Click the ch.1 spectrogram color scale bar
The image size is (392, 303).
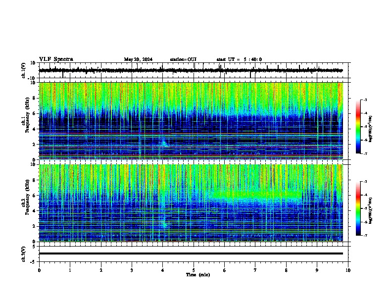pyautogui.click(x=358, y=127)
